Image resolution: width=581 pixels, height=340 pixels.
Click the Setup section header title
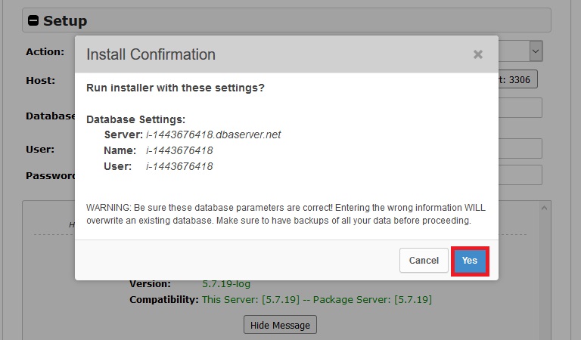[x=65, y=20]
